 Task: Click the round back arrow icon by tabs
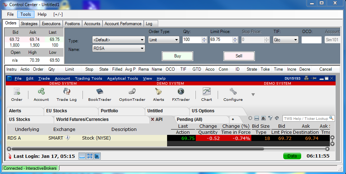pos(250,118)
